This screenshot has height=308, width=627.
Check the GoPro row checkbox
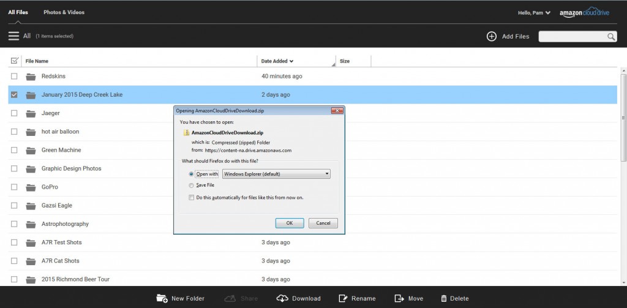coord(14,187)
